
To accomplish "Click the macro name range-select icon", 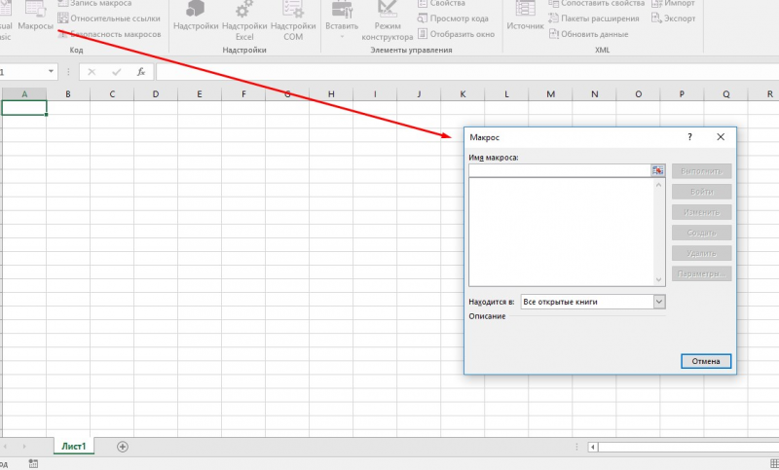I will point(657,170).
